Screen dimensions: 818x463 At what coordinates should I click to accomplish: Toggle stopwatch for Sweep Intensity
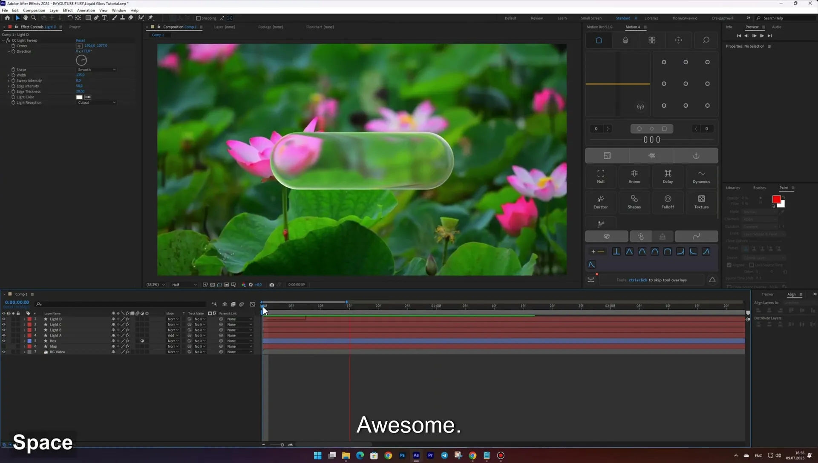pos(13,80)
